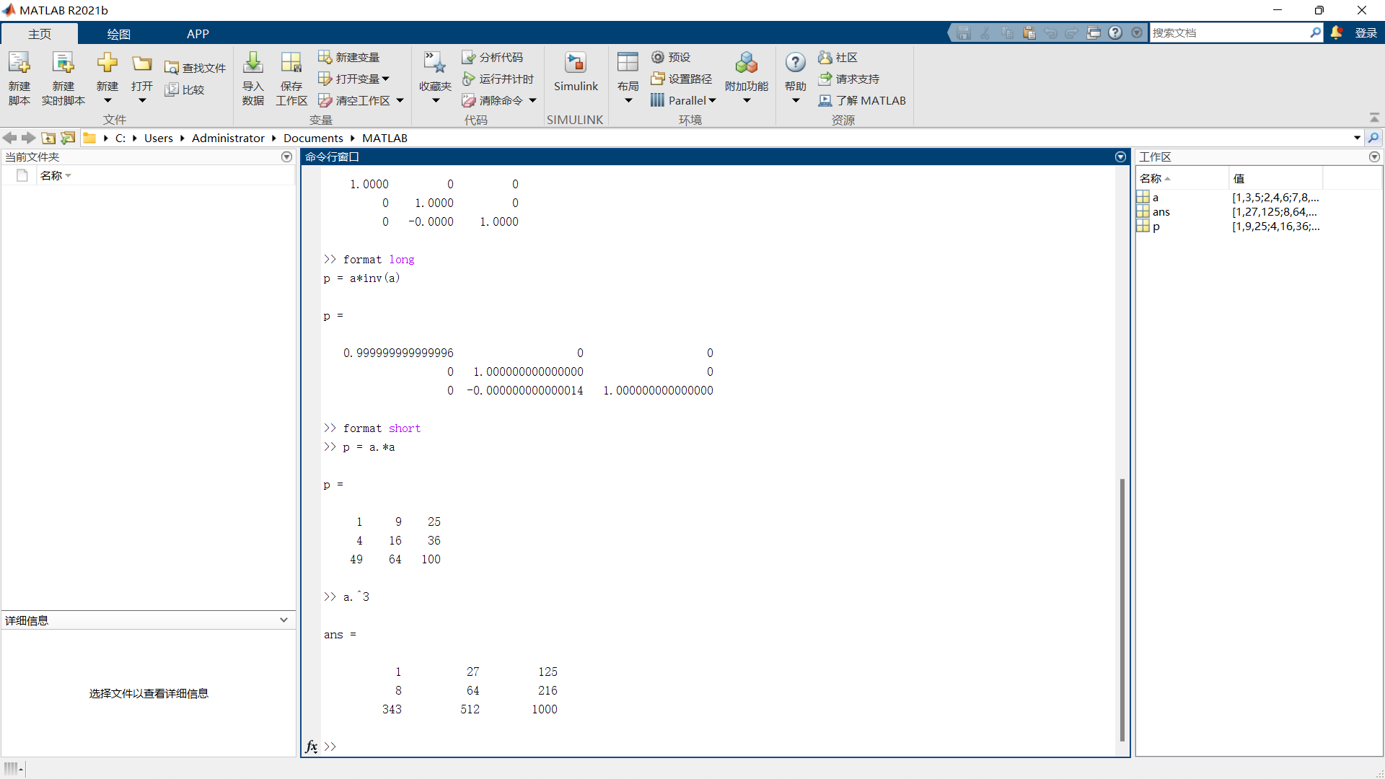Viewport: 1385px width, 779px height.
Task: Collapse the toolstrip with the minimize arrow
Action: [x=1374, y=118]
